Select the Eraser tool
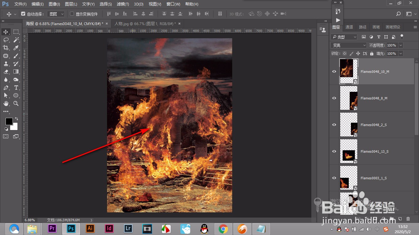The image size is (419, 235). [6, 72]
